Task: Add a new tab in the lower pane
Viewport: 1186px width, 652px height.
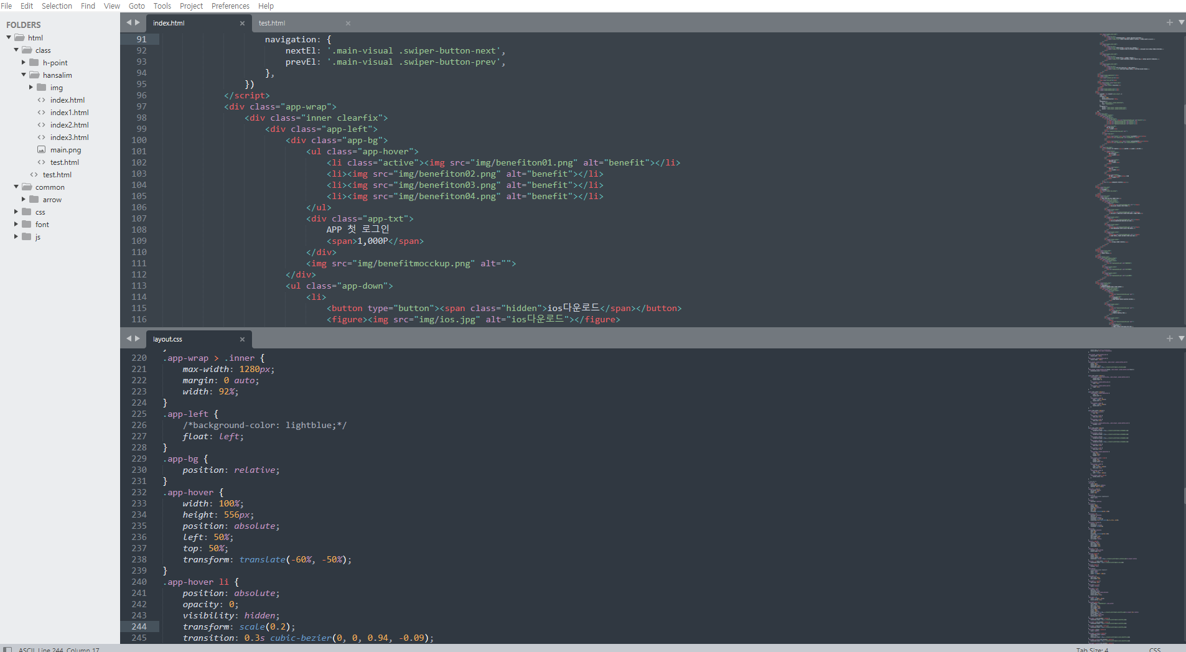Action: tap(1169, 338)
